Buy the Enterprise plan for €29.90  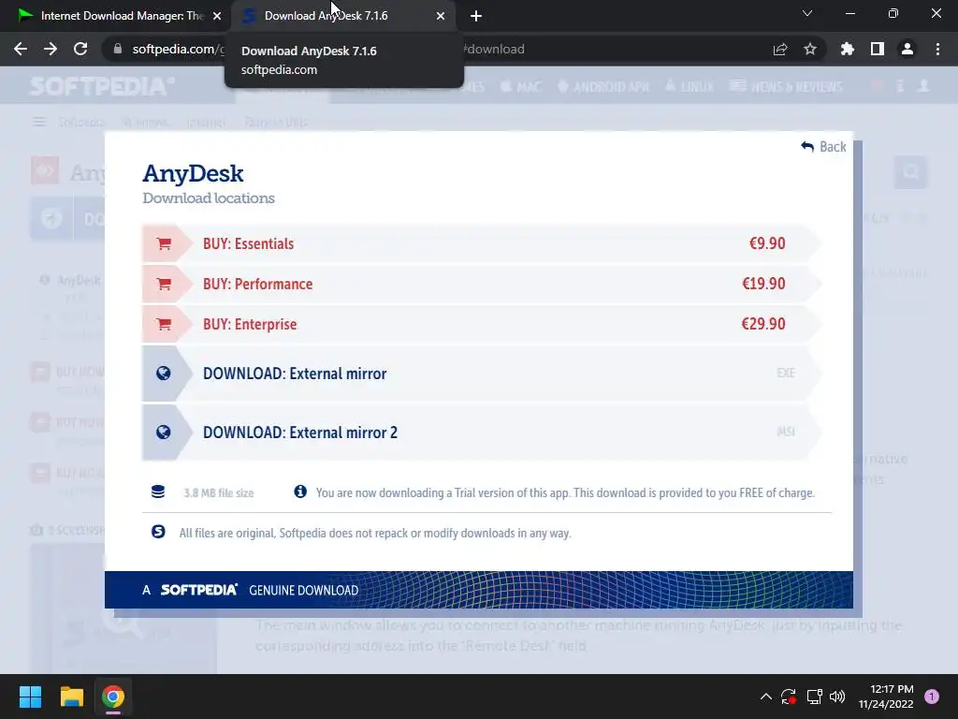coord(482,325)
